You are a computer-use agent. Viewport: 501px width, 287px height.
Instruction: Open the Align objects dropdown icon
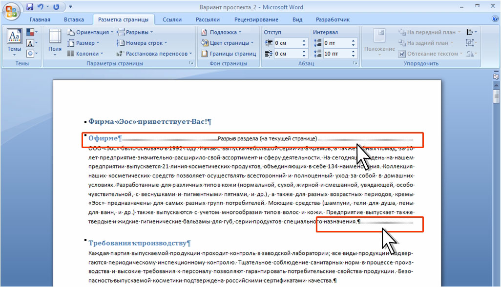tap(471, 32)
